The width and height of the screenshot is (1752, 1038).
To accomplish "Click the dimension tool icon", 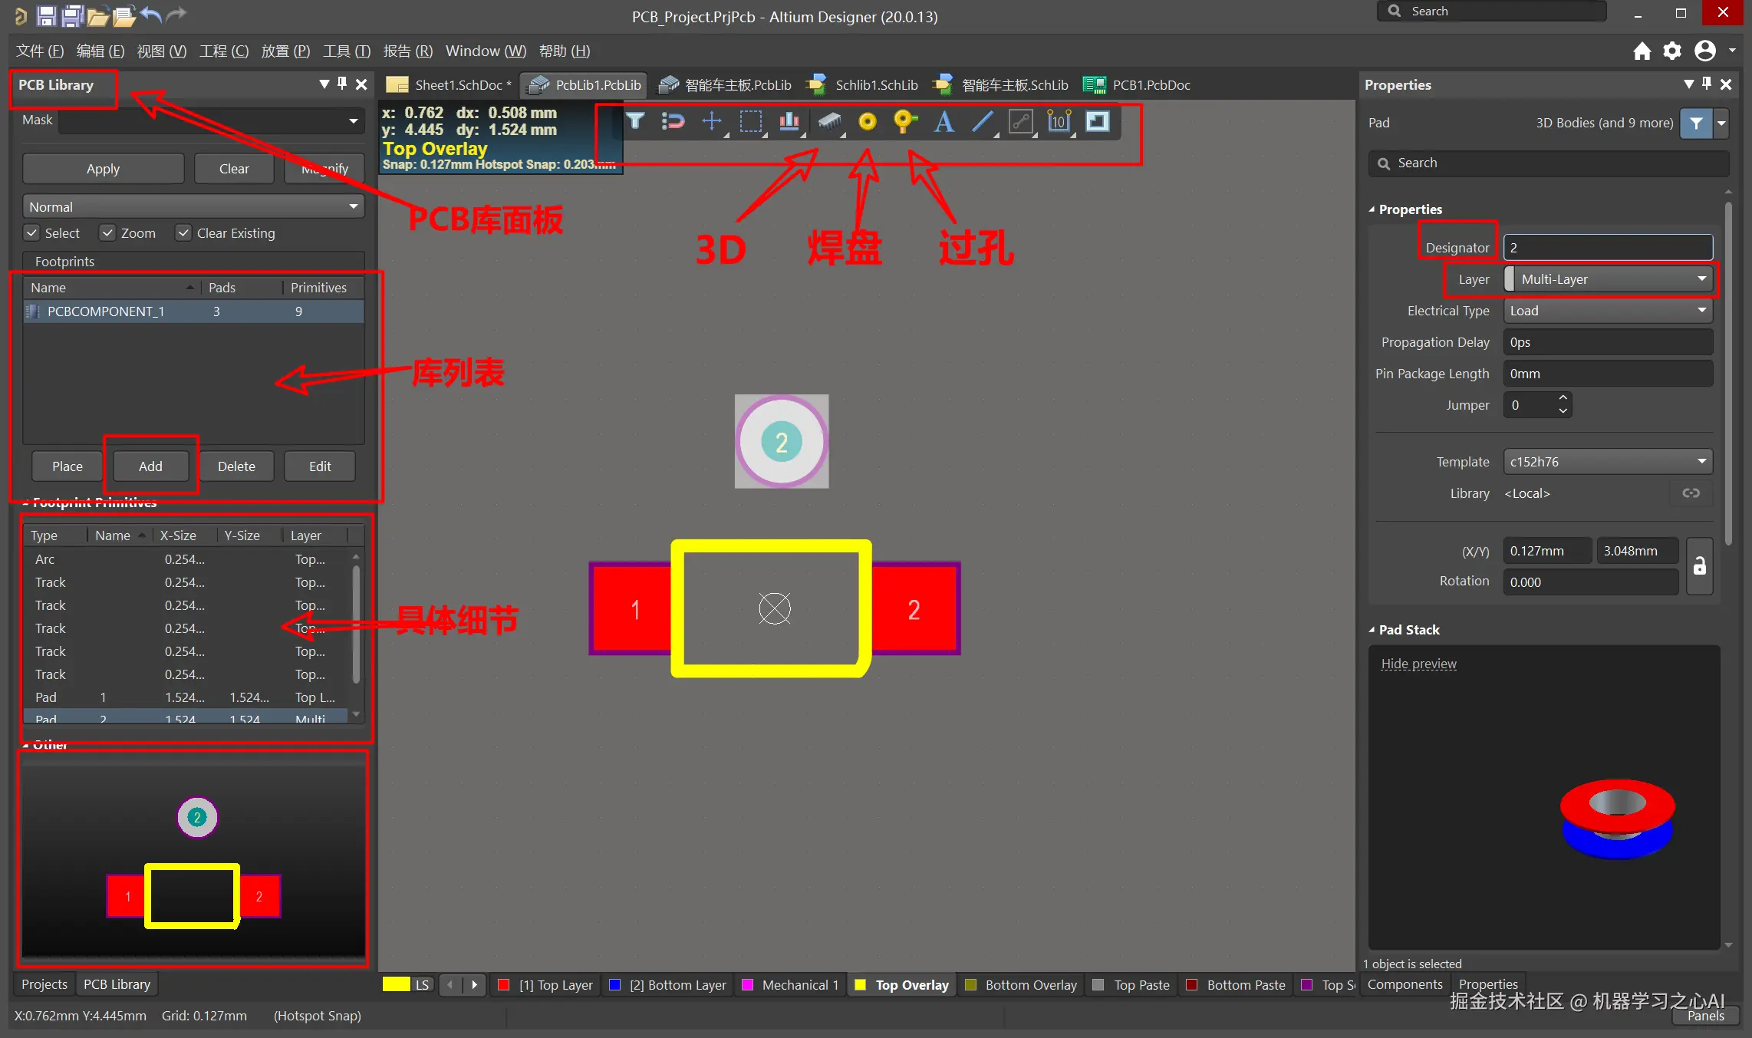I will point(1059,122).
